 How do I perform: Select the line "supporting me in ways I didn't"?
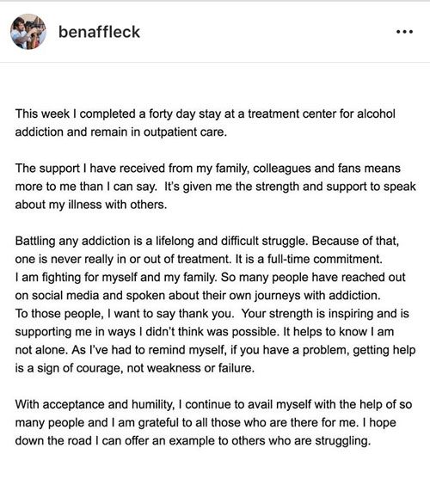click(205, 332)
